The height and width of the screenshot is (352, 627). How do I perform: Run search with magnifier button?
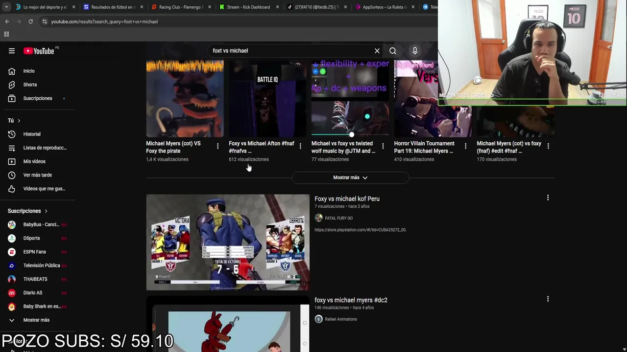(x=393, y=51)
